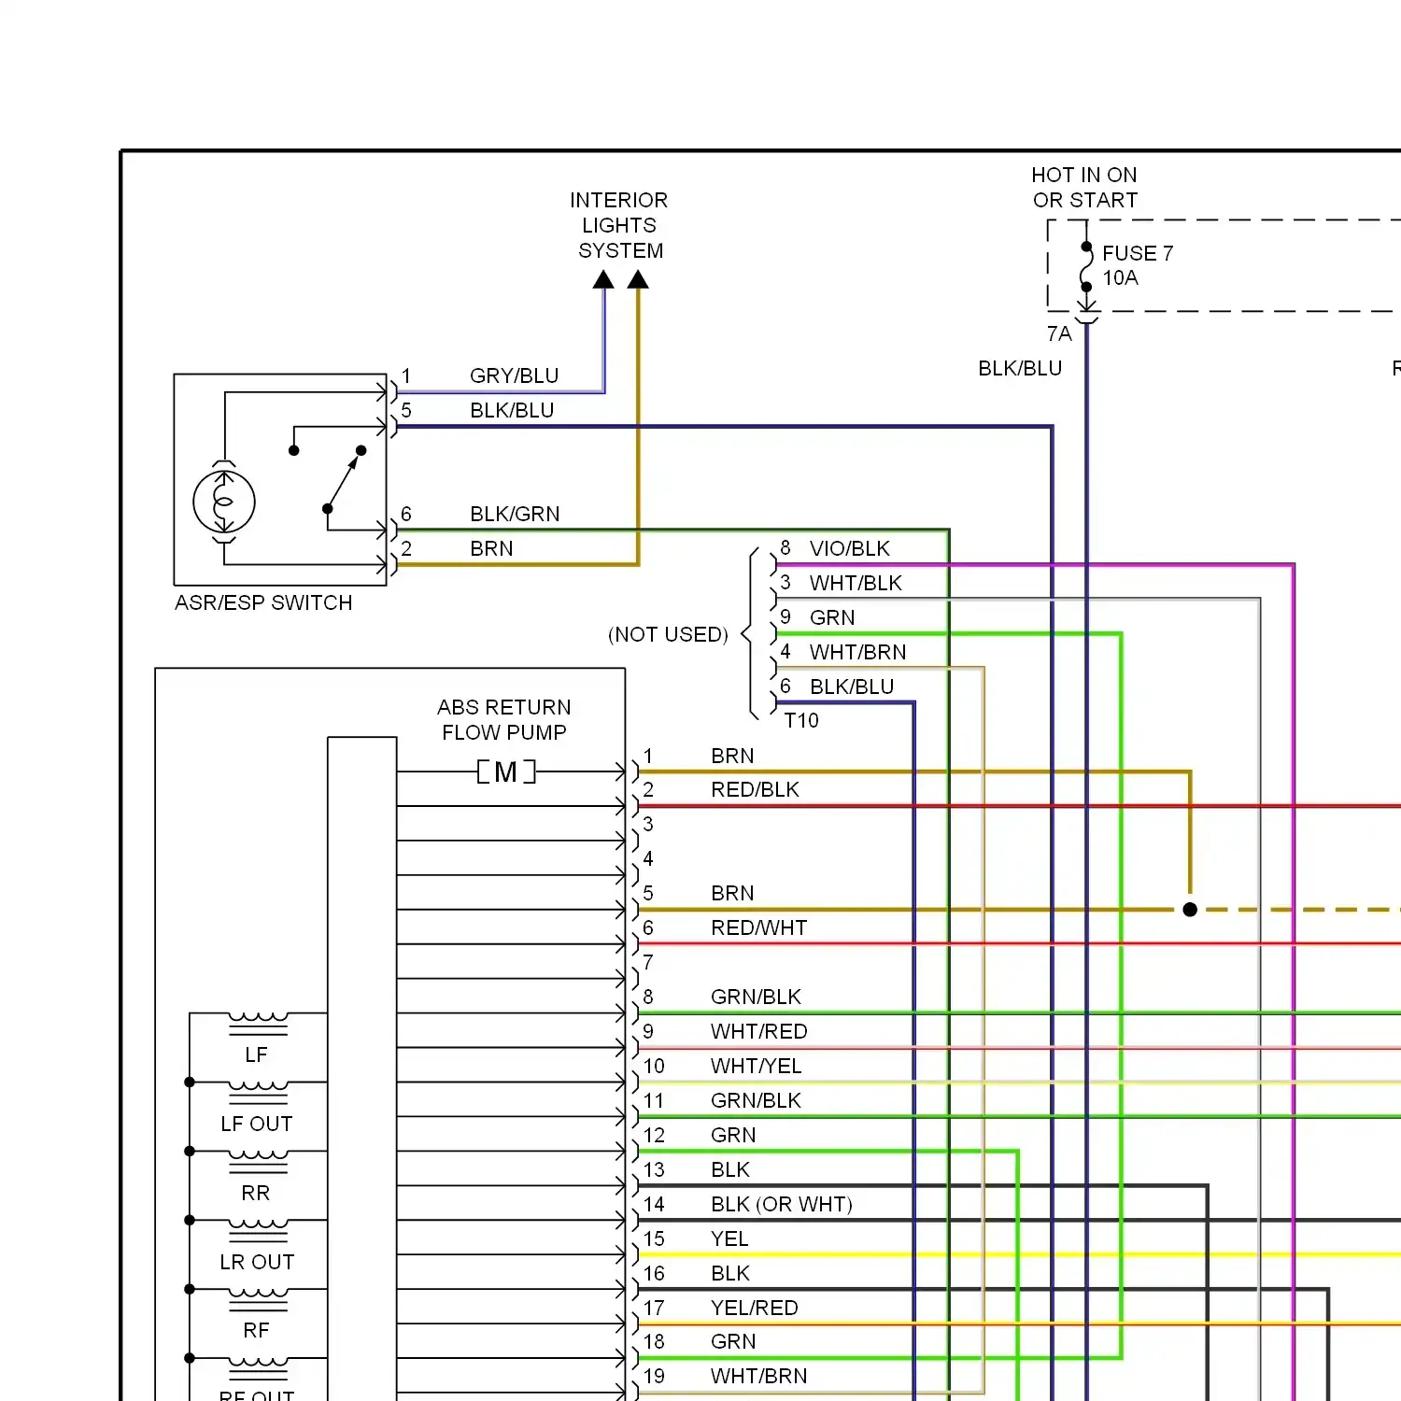Click the ASR/ESP SWITCH label
The image size is (1401, 1401).
(263, 602)
